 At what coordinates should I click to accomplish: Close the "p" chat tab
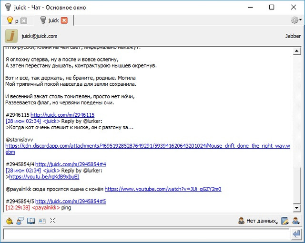(x=24, y=20)
